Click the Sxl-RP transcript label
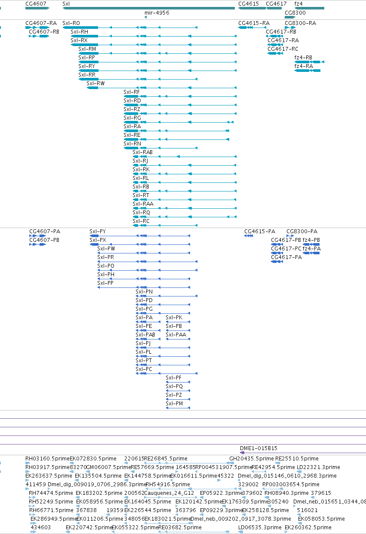The image size is (366, 534). tap(87, 57)
